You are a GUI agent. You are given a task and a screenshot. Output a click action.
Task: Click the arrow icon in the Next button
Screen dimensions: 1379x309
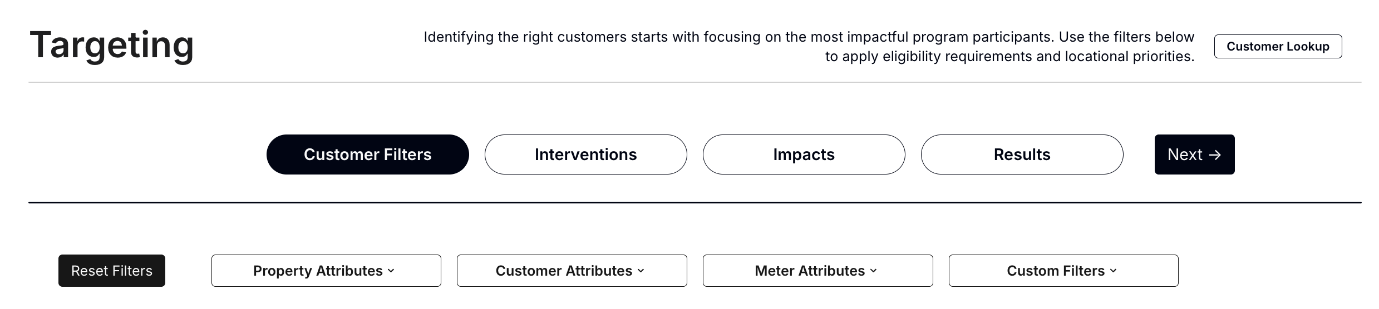click(x=1215, y=154)
